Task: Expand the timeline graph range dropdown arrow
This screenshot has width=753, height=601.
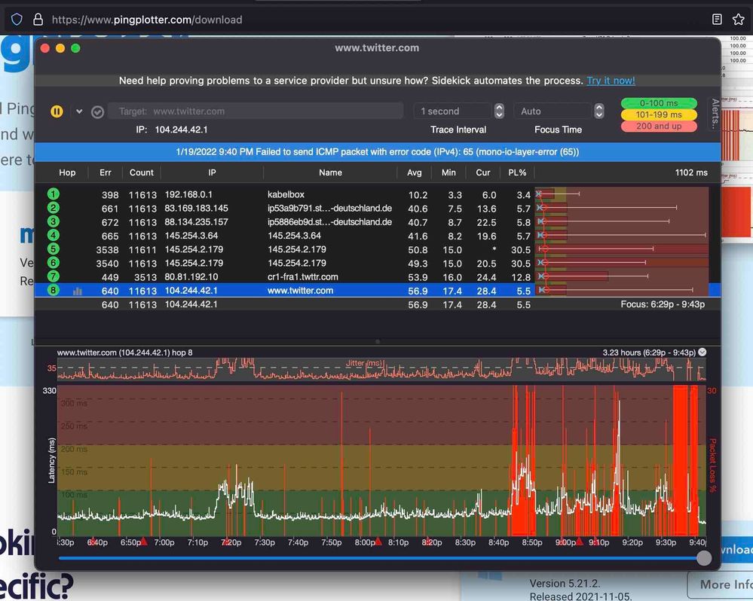Action: (x=702, y=352)
